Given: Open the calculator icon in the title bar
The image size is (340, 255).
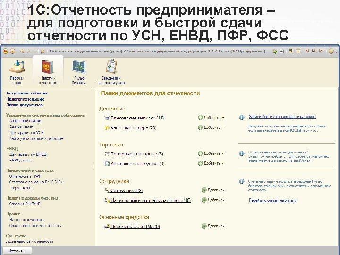Looking at the screenshot, I should pyautogui.click(x=290, y=51).
